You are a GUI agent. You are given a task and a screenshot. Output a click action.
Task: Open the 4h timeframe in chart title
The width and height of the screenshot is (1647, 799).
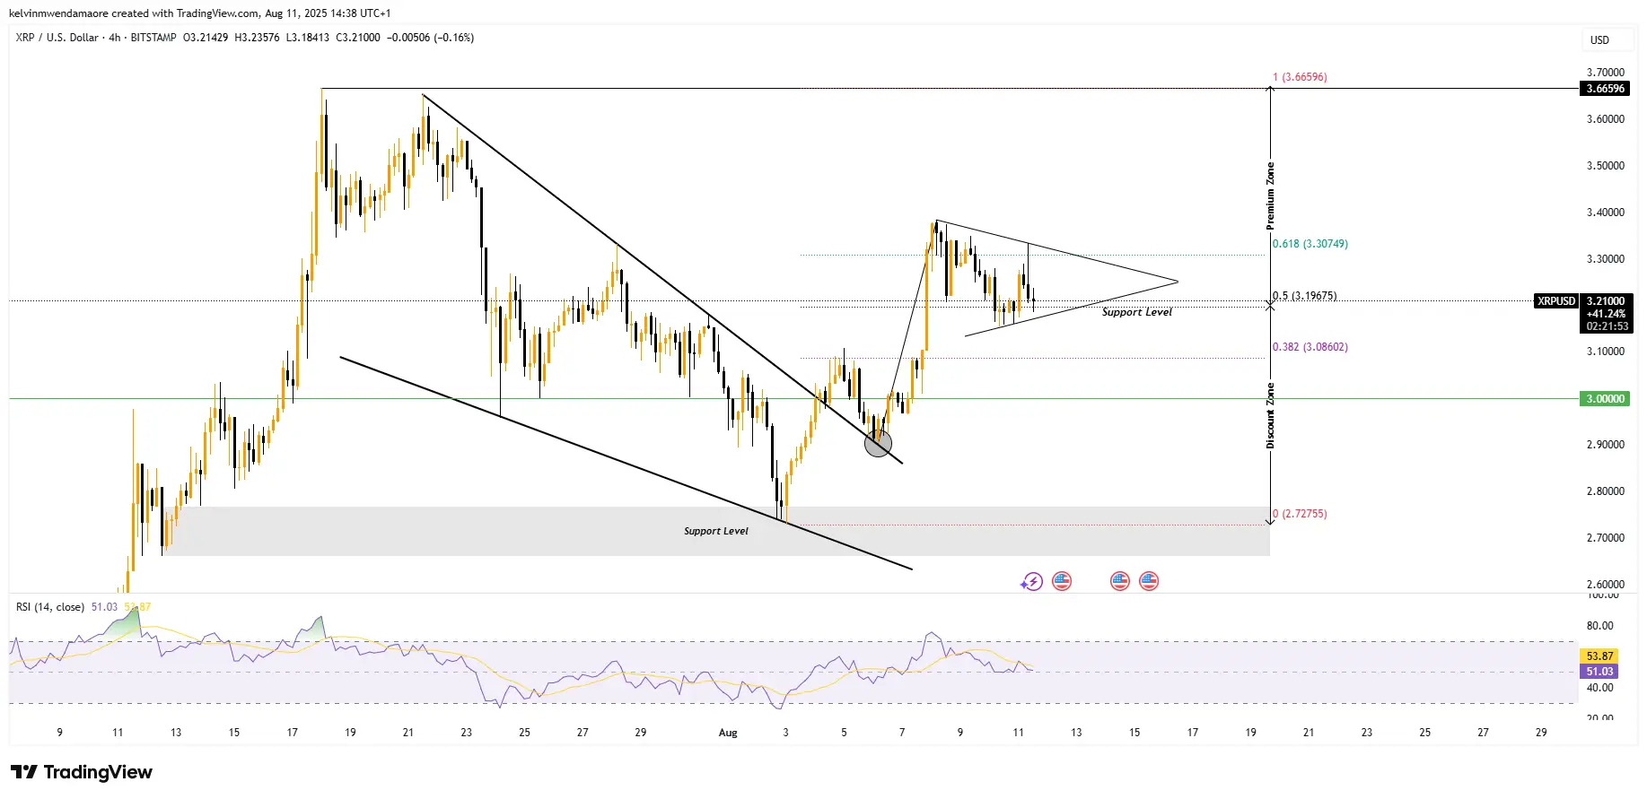pyautogui.click(x=115, y=38)
